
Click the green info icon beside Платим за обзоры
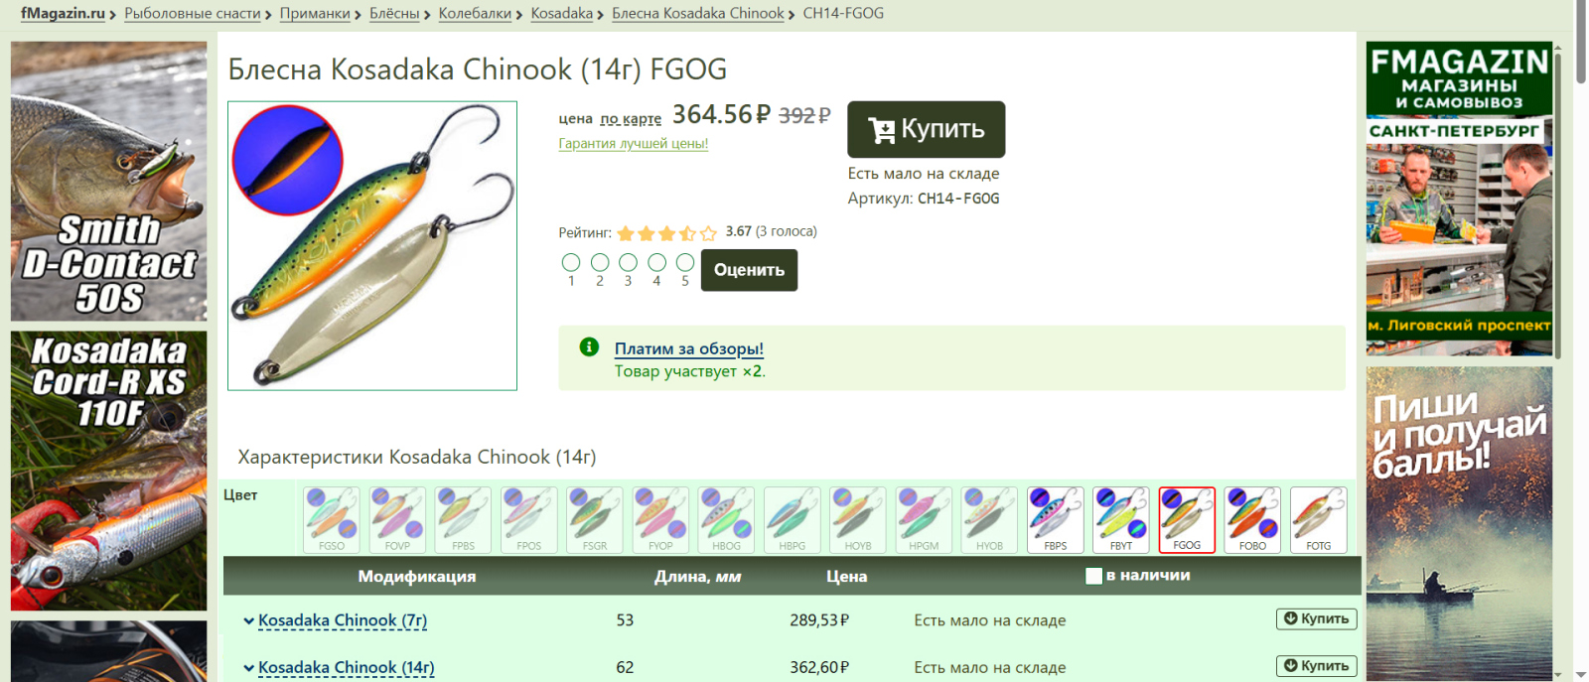click(x=589, y=346)
